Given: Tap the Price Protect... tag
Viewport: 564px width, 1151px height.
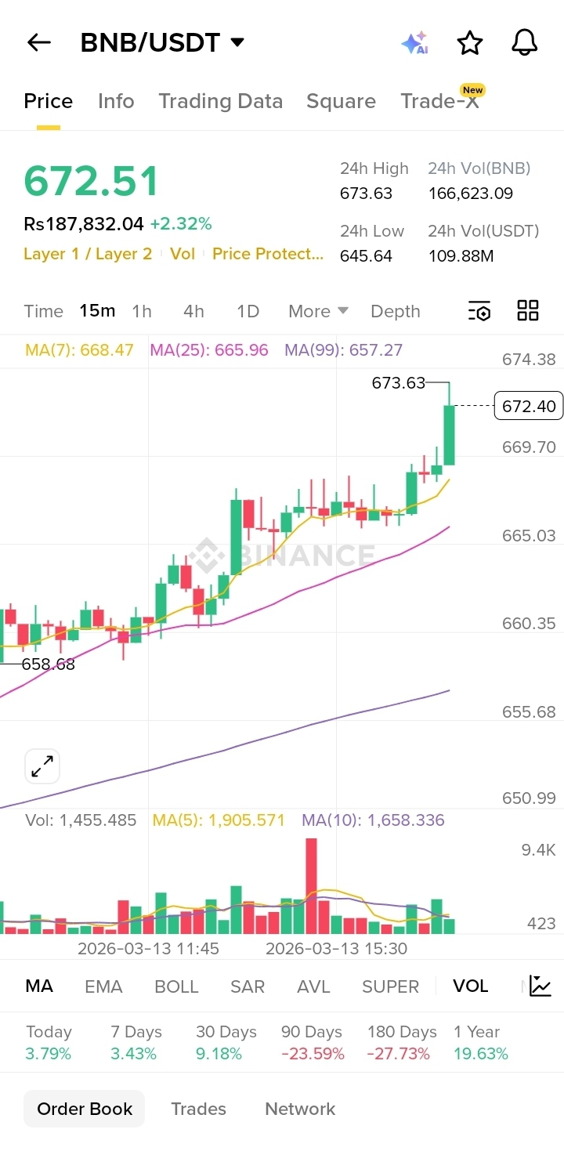Looking at the screenshot, I should (x=268, y=254).
